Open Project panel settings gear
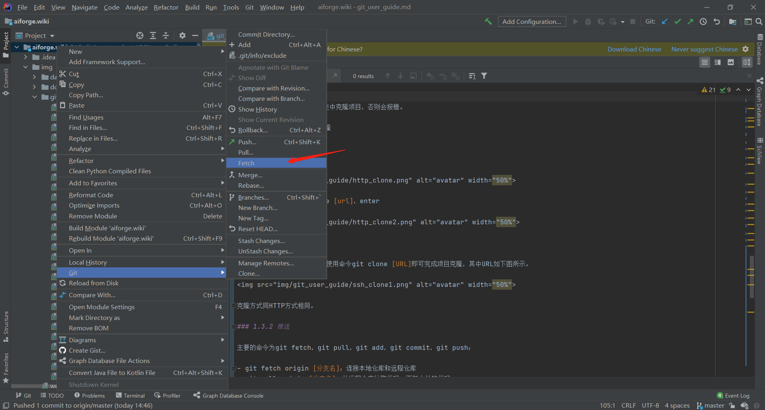Viewport: 765px width, 410px height. click(182, 35)
